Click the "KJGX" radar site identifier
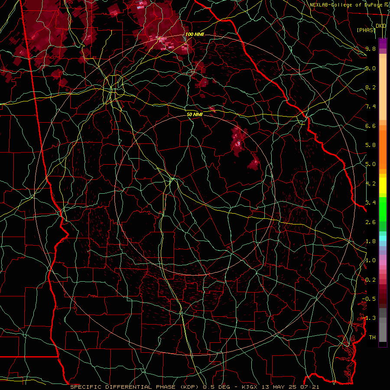 250,387
